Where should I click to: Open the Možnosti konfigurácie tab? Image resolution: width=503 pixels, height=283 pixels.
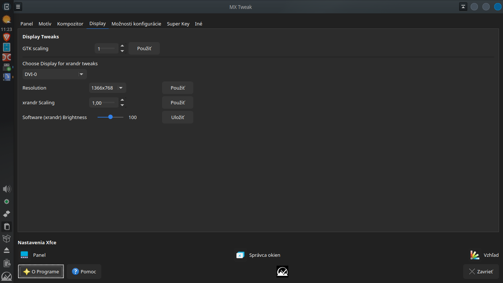click(x=136, y=24)
